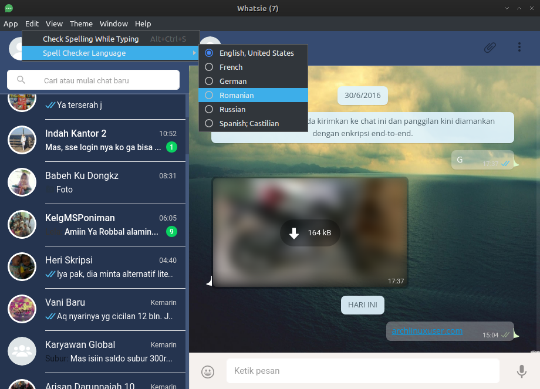This screenshot has width=540, height=389.
Task: Select German spell checker language
Action: coord(253,81)
